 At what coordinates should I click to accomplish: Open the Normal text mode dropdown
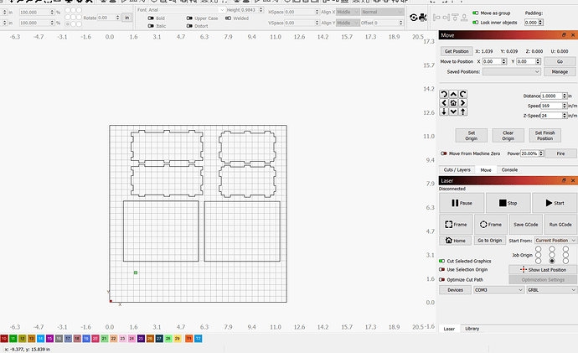(382, 13)
